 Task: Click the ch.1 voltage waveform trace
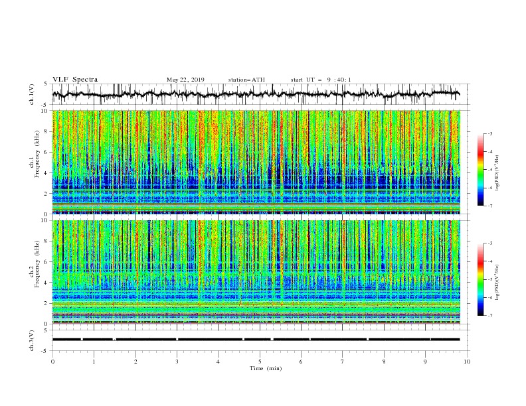[x=256, y=94]
